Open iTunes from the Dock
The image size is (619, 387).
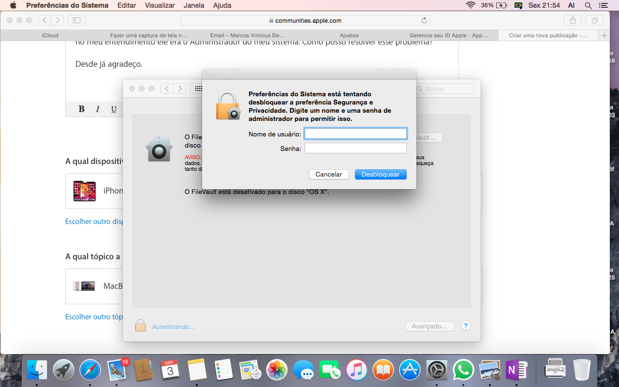(x=357, y=371)
